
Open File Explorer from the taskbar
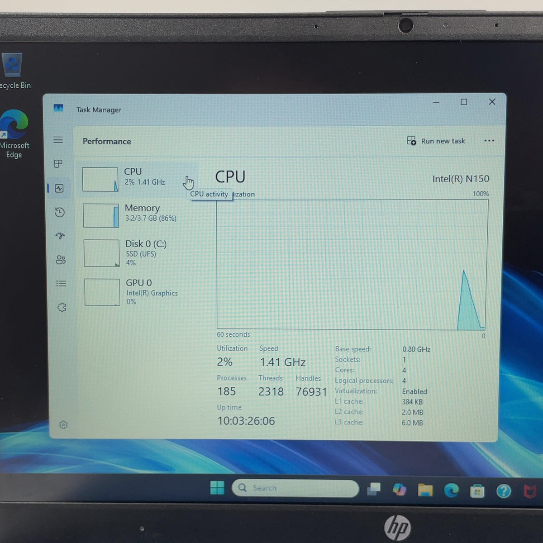pos(425,490)
